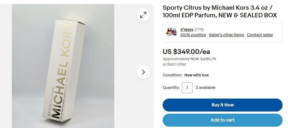Open the seller's avatar thumbnail
Screen dimensions: 288x128
(x=171, y=32)
